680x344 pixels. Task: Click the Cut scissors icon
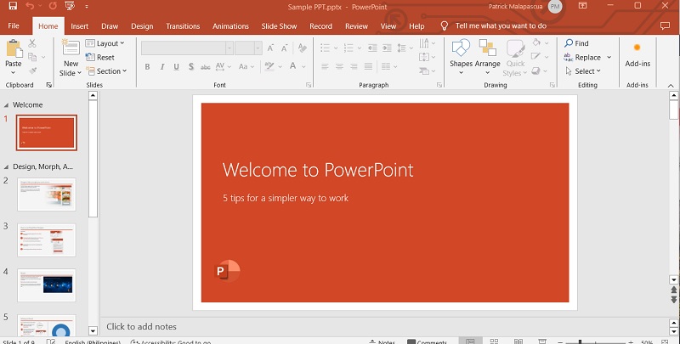click(x=32, y=43)
